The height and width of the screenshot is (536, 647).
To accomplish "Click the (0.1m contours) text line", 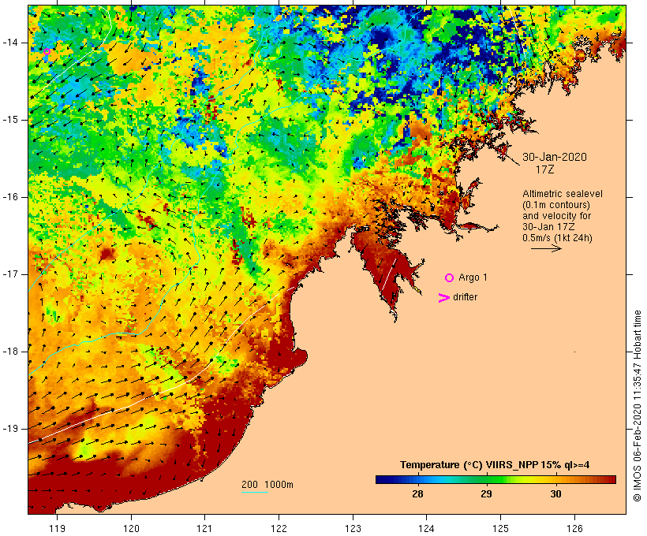I will coord(556,205).
